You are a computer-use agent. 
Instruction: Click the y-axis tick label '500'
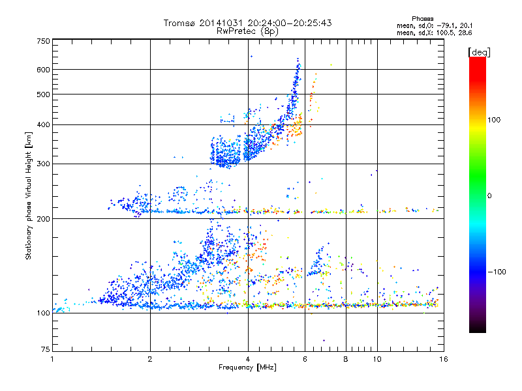click(x=43, y=94)
